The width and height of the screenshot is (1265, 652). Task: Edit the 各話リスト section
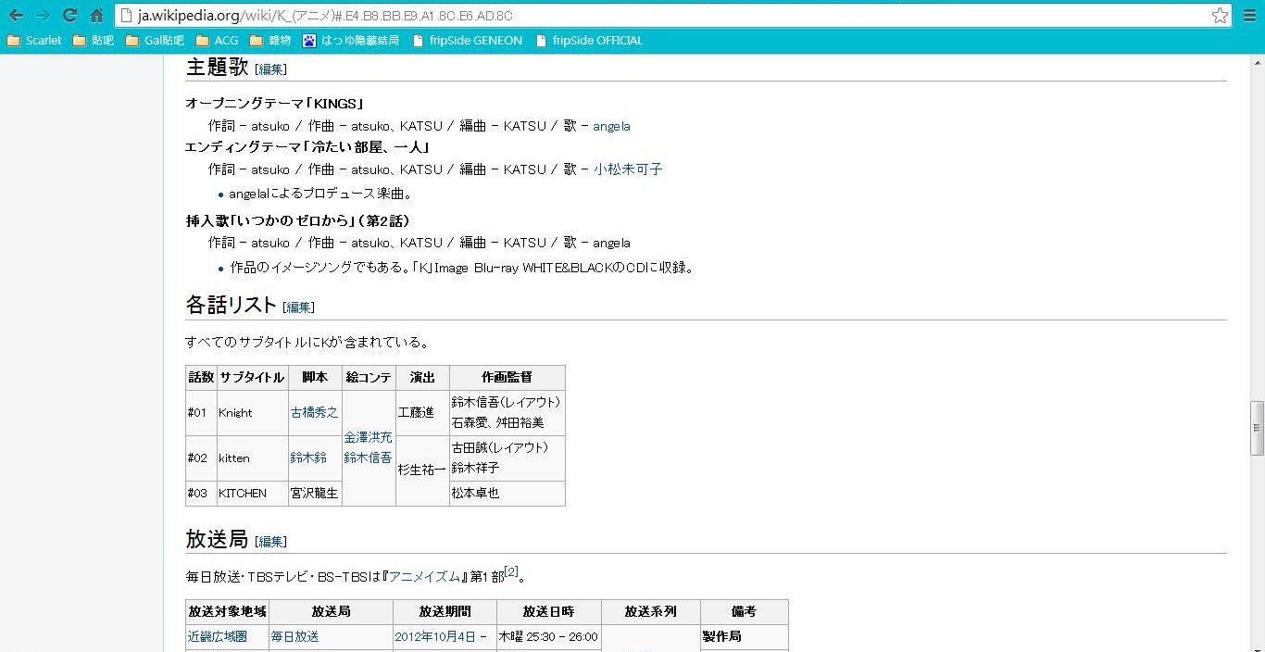tap(299, 307)
